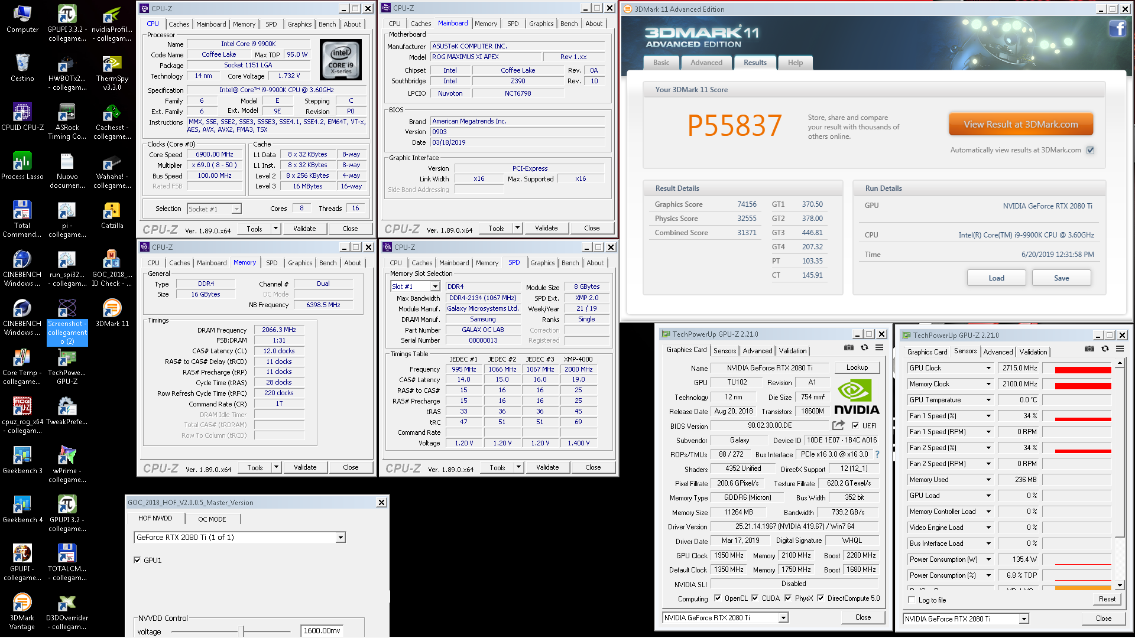
Task: Switch to Advanced tab in 3DMark 11
Action: pos(706,63)
